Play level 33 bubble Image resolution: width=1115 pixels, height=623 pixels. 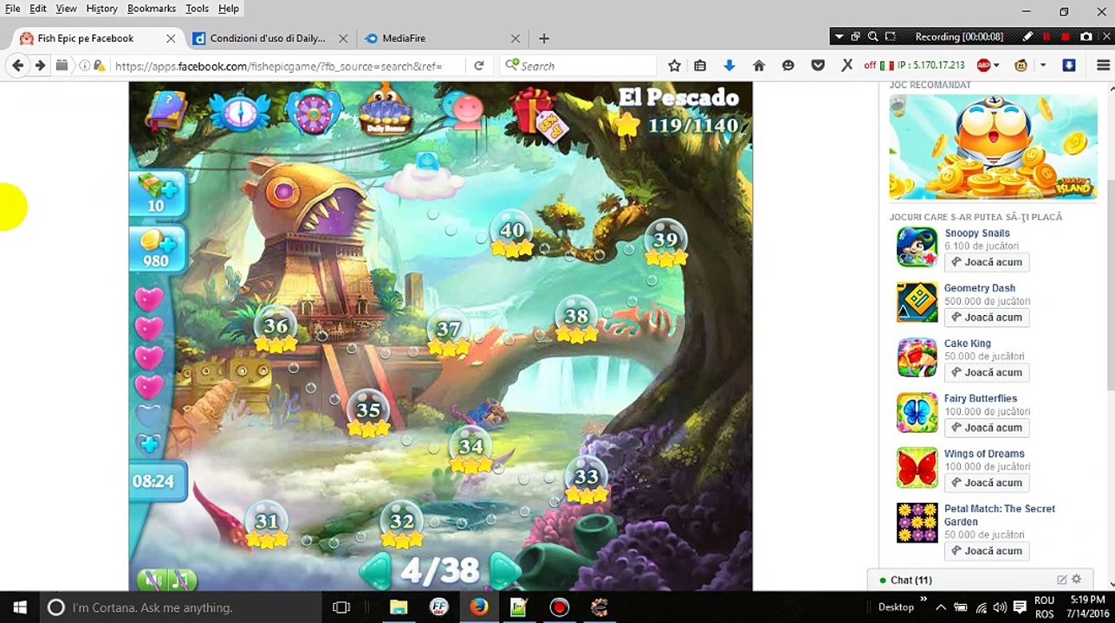click(x=587, y=481)
